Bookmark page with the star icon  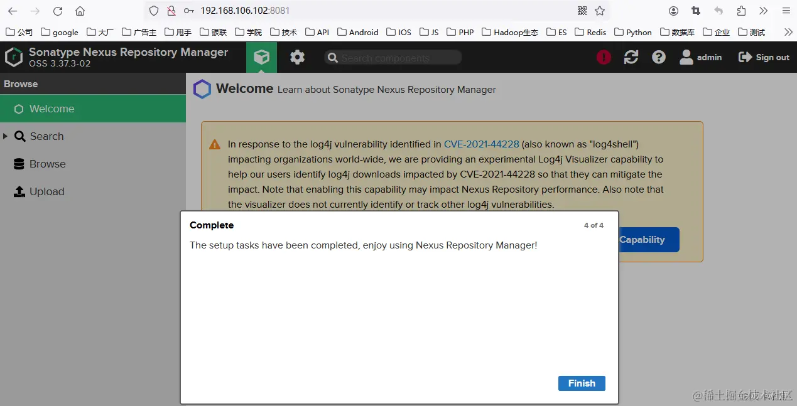600,11
